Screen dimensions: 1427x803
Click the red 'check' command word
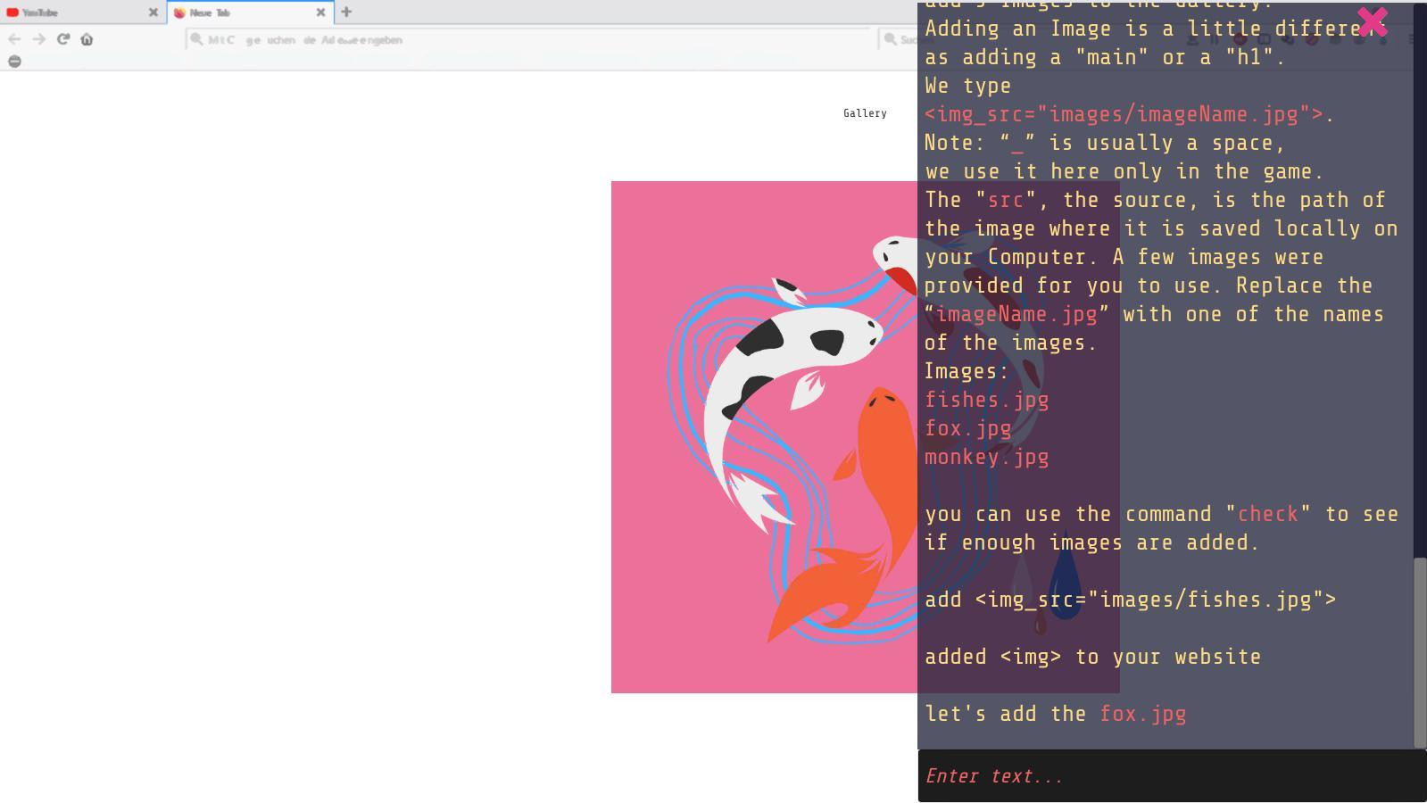click(1267, 514)
